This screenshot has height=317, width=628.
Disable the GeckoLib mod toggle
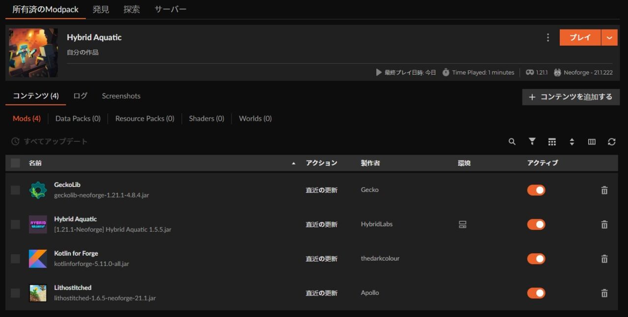[x=536, y=190]
